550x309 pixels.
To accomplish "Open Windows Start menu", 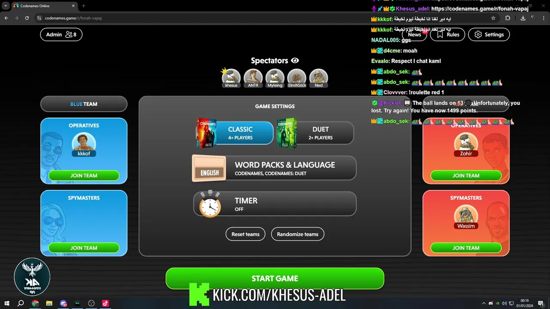I will tap(7, 303).
